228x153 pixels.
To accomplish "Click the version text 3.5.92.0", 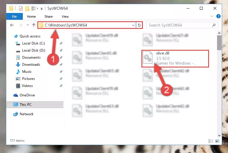I will (163, 58).
